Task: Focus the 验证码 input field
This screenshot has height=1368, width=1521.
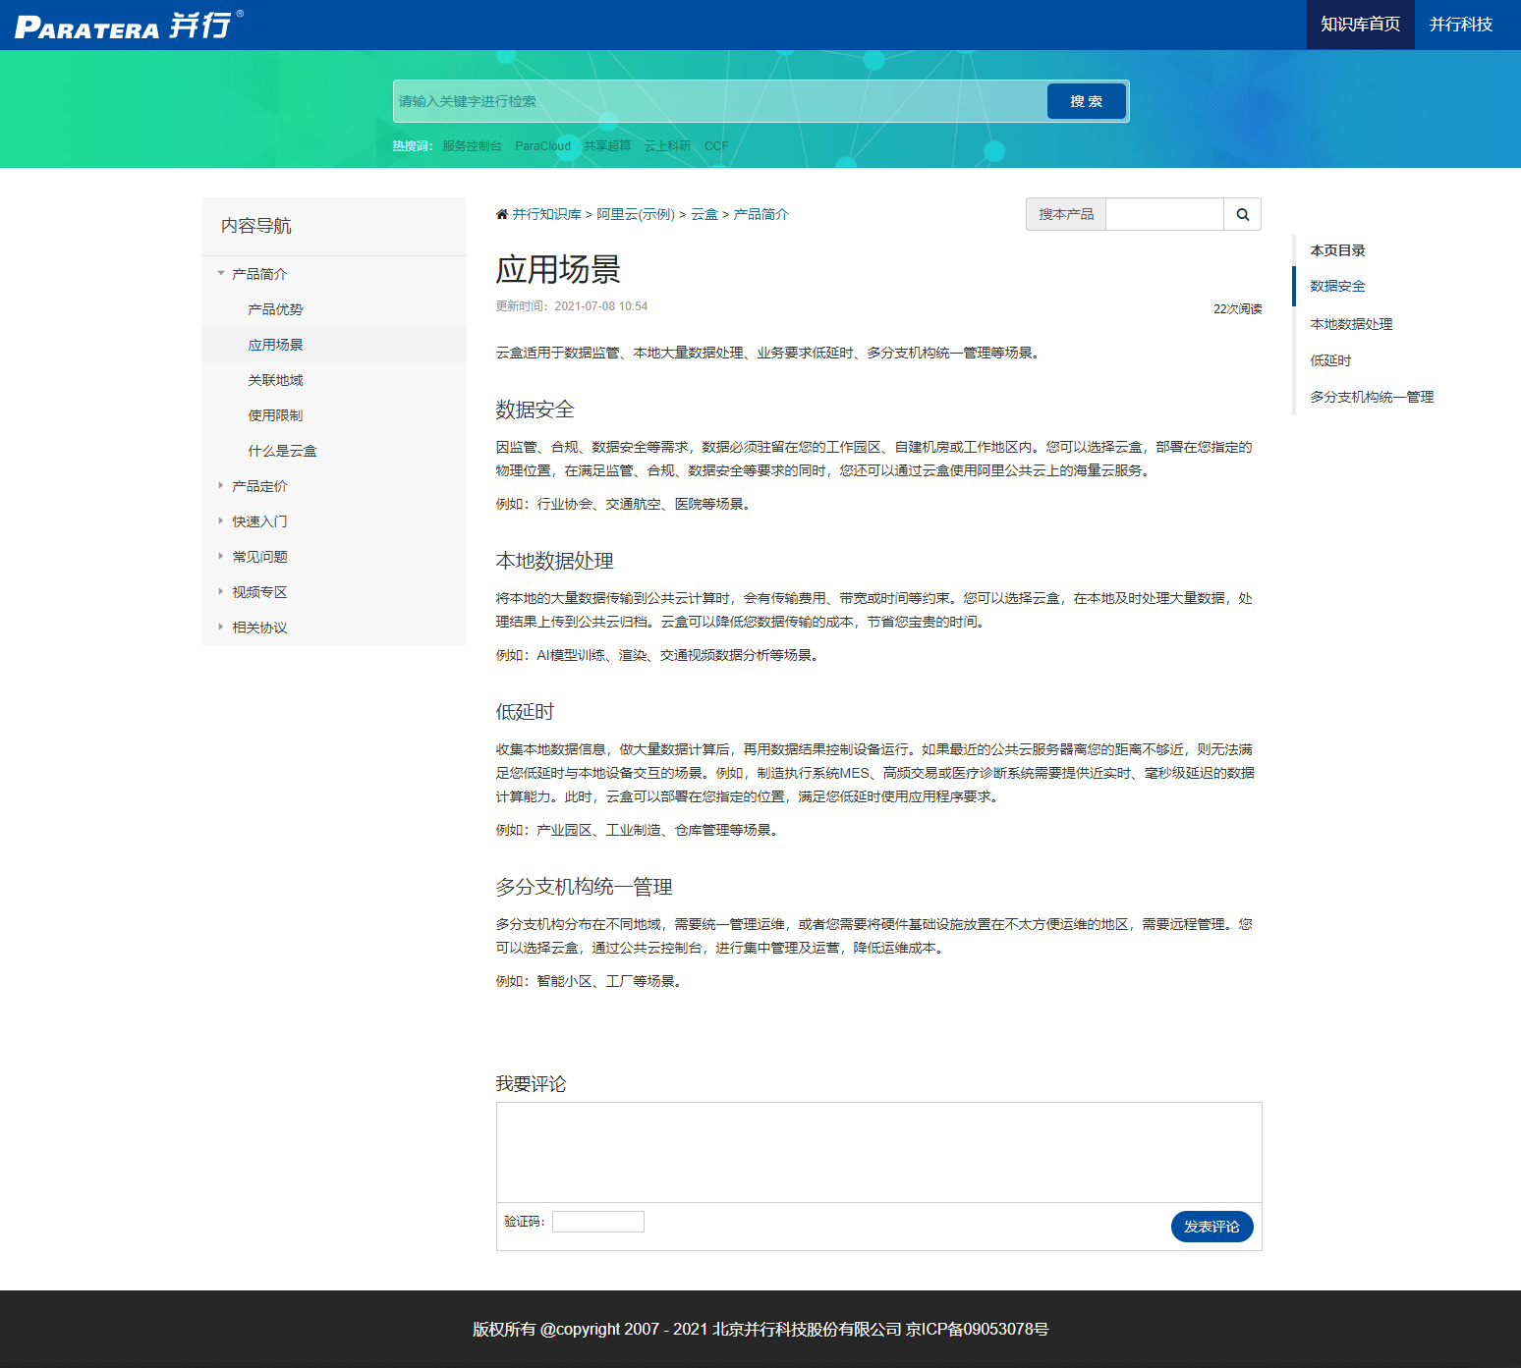Action: [597, 1221]
